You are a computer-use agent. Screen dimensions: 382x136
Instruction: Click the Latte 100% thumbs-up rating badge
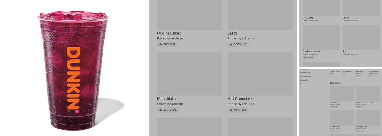238,44
